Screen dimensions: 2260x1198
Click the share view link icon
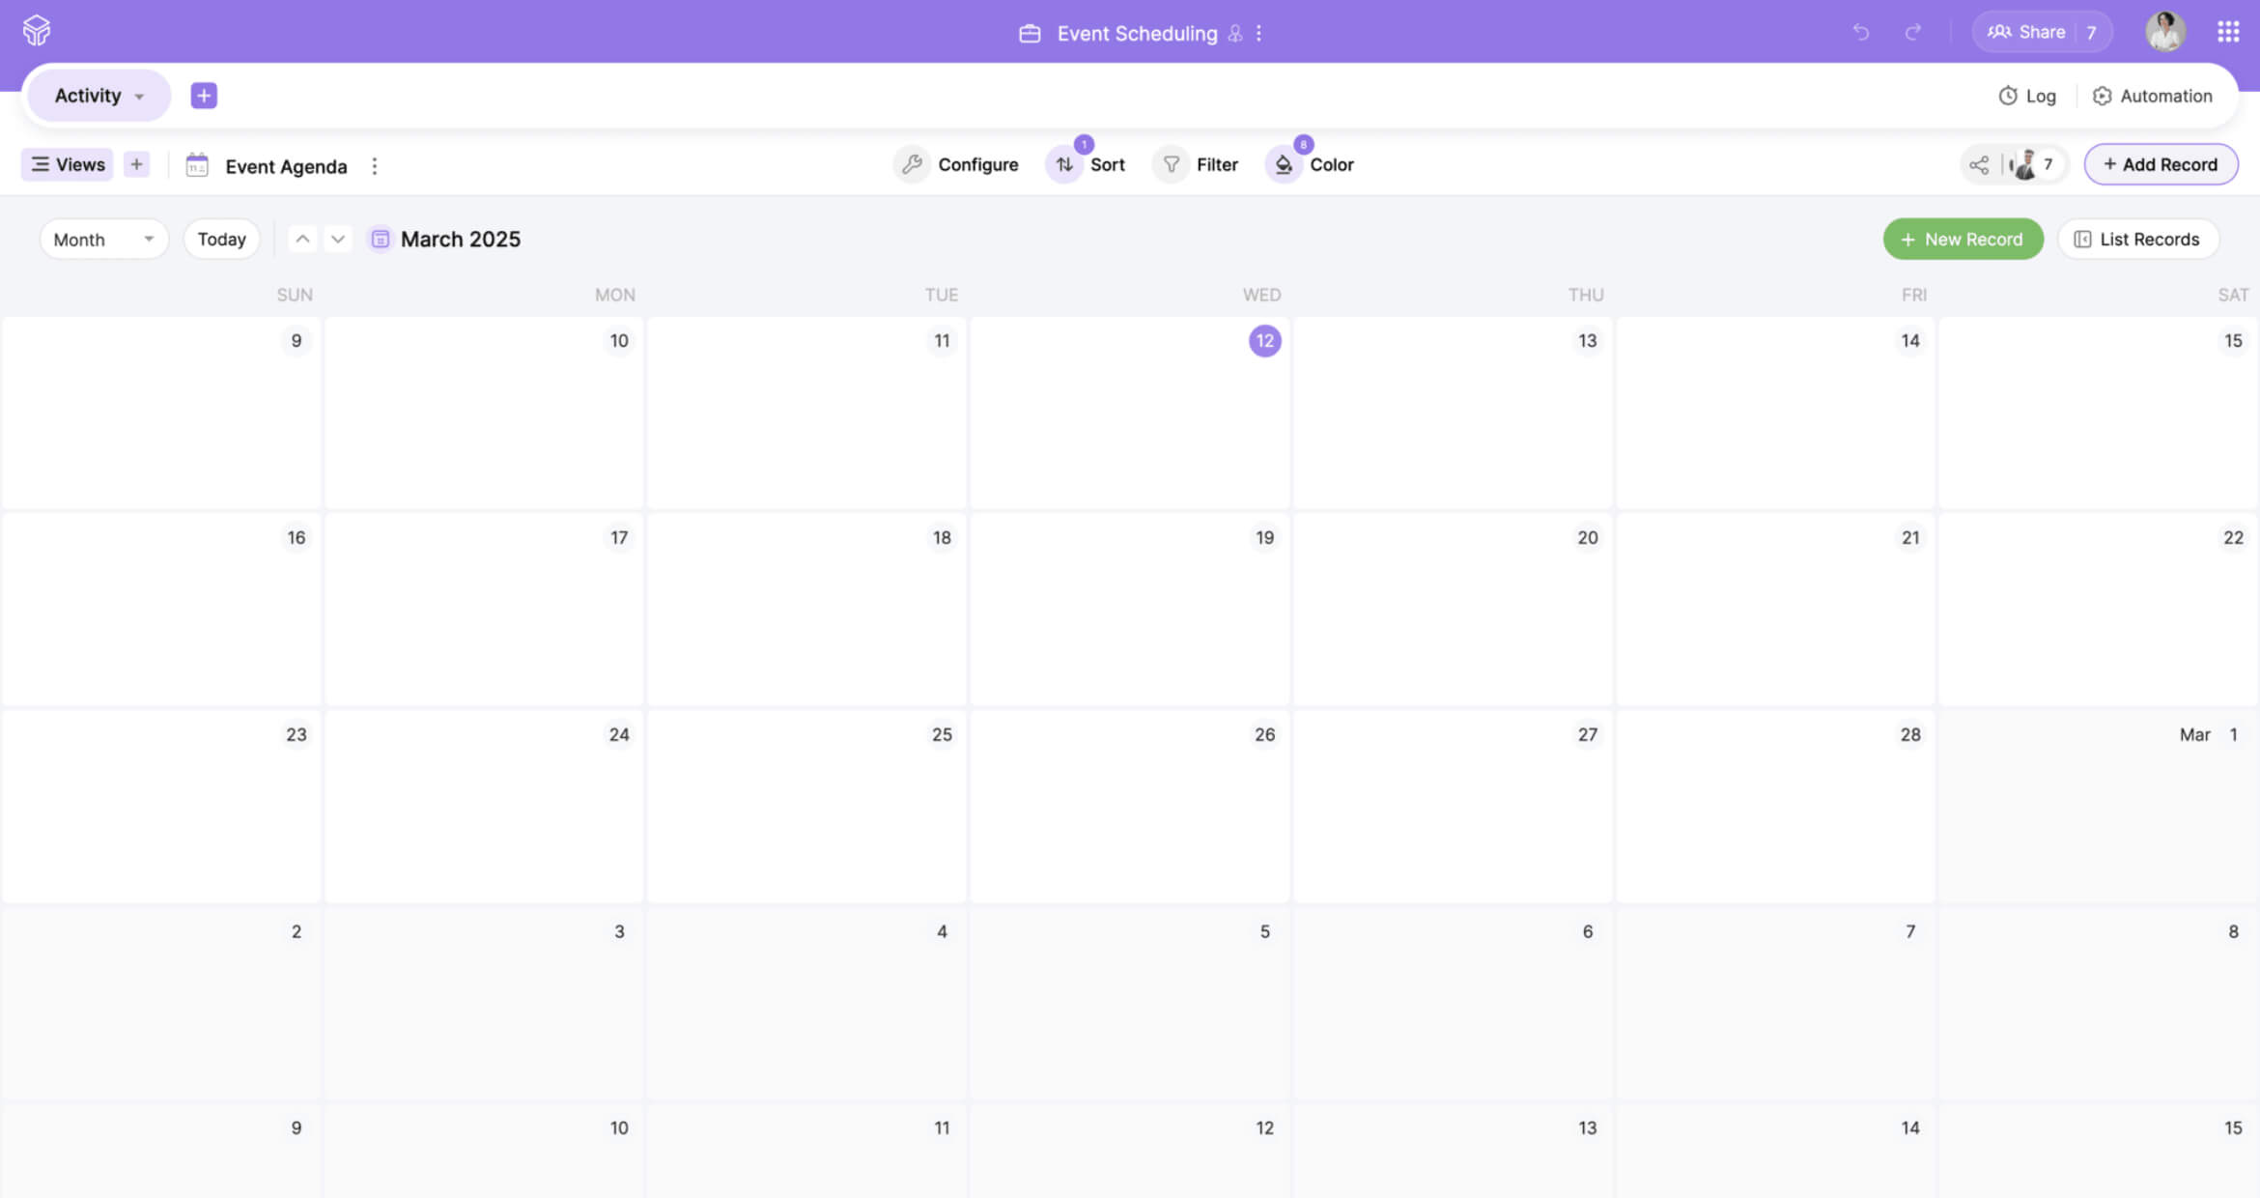tap(1979, 164)
